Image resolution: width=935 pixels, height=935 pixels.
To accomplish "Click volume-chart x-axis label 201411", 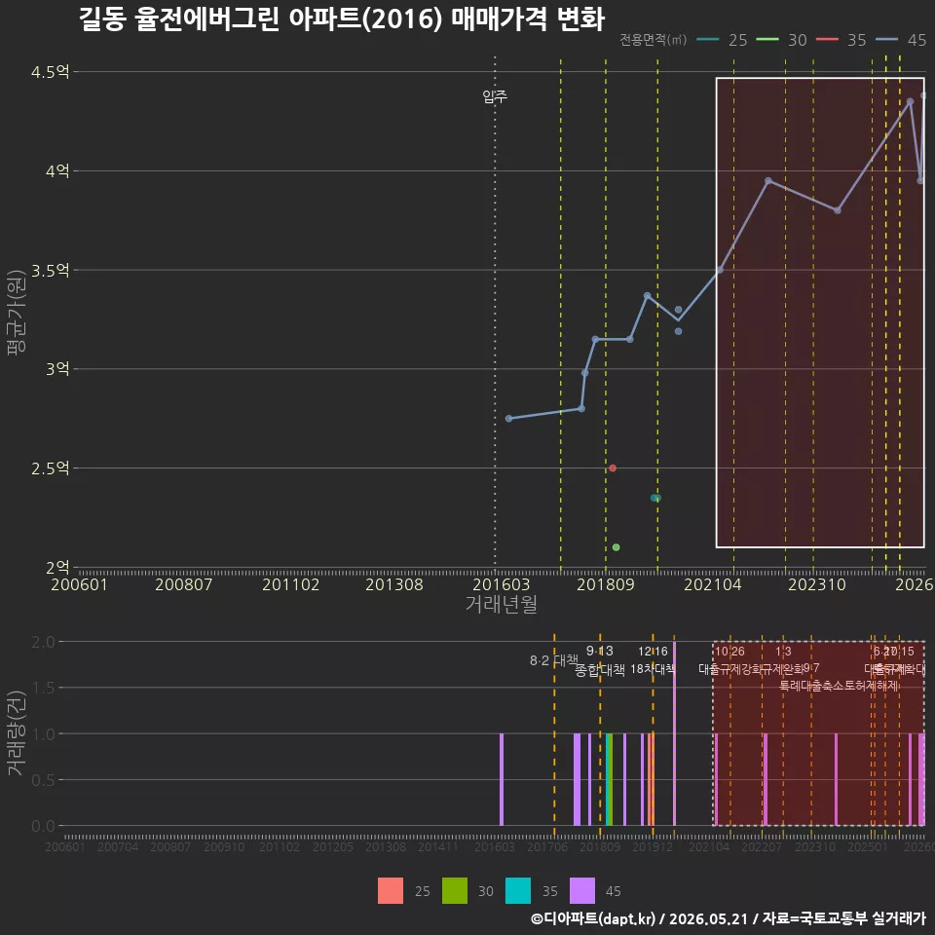I will click(438, 846).
